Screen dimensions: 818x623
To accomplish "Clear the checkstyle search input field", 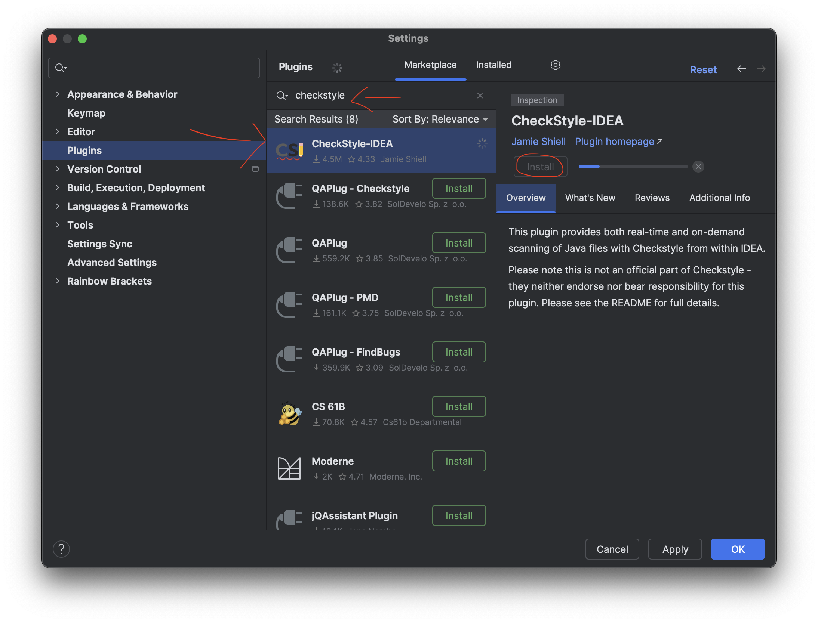I will pyautogui.click(x=481, y=95).
